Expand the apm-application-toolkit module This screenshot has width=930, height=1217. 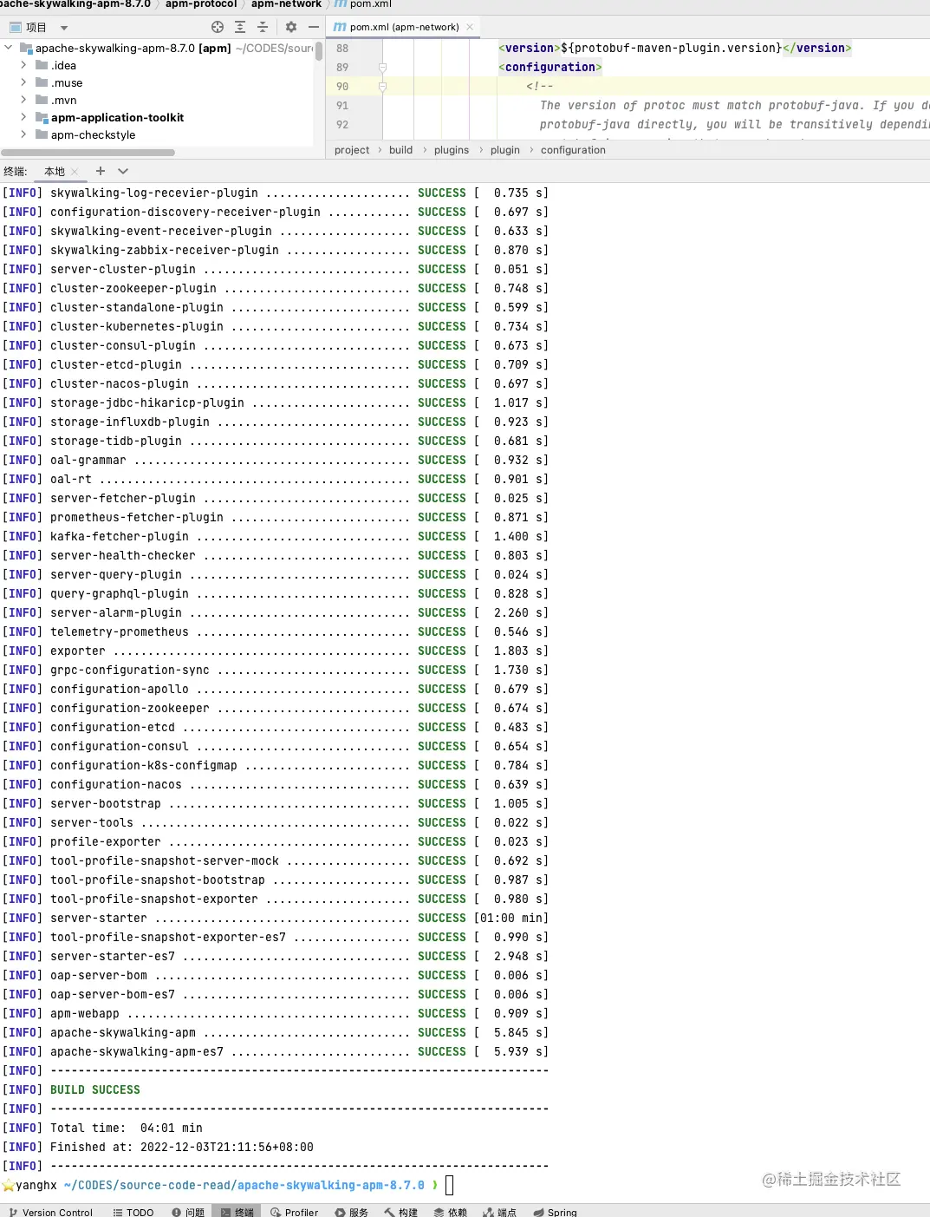[x=23, y=117]
